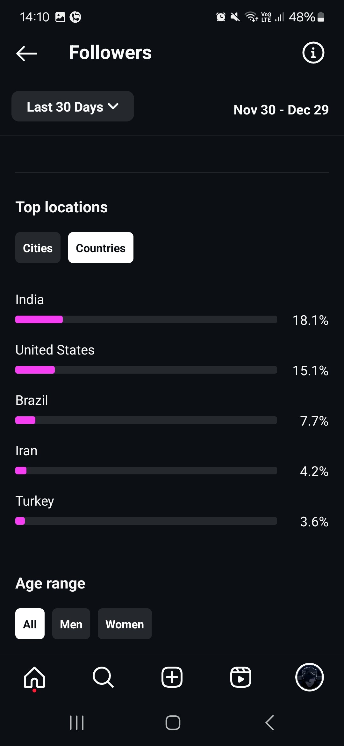
Task: Filter age range by Men
Action: 71,624
